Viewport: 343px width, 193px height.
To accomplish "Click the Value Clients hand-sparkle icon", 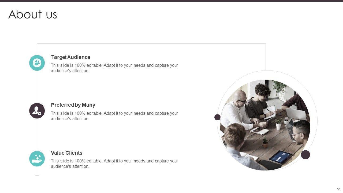I will point(37,159).
